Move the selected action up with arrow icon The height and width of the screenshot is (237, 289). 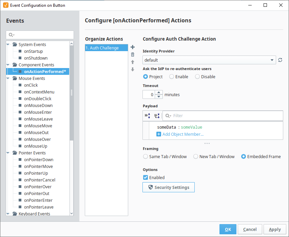(x=132, y=62)
